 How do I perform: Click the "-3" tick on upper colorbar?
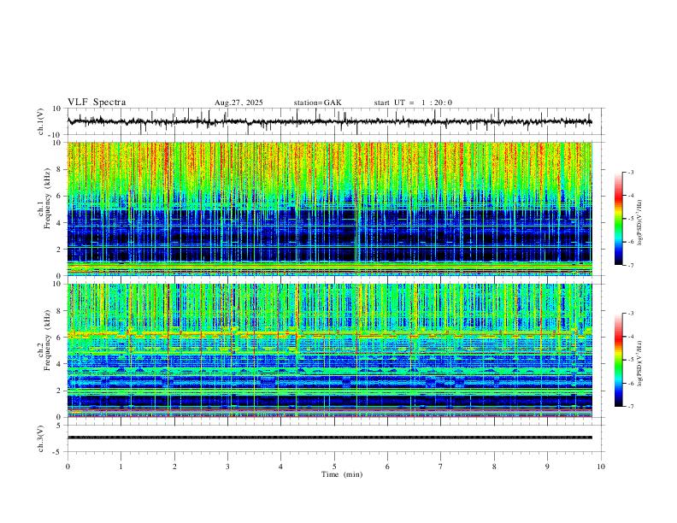[630, 173]
